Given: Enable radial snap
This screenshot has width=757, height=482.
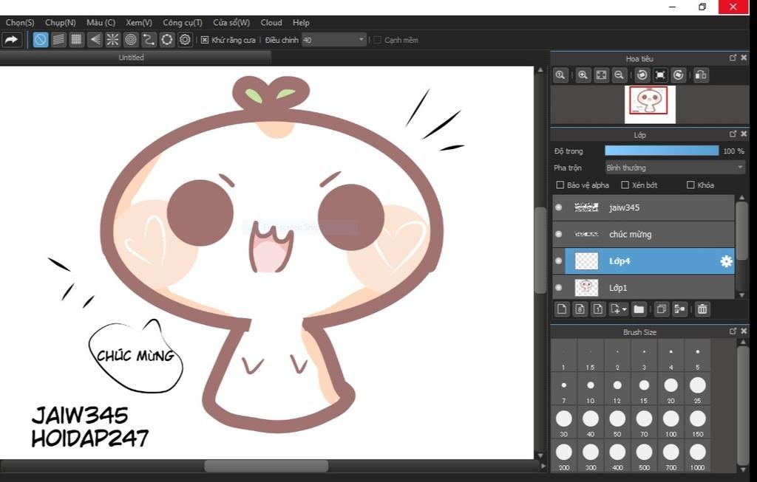Looking at the screenshot, I should coord(112,40).
